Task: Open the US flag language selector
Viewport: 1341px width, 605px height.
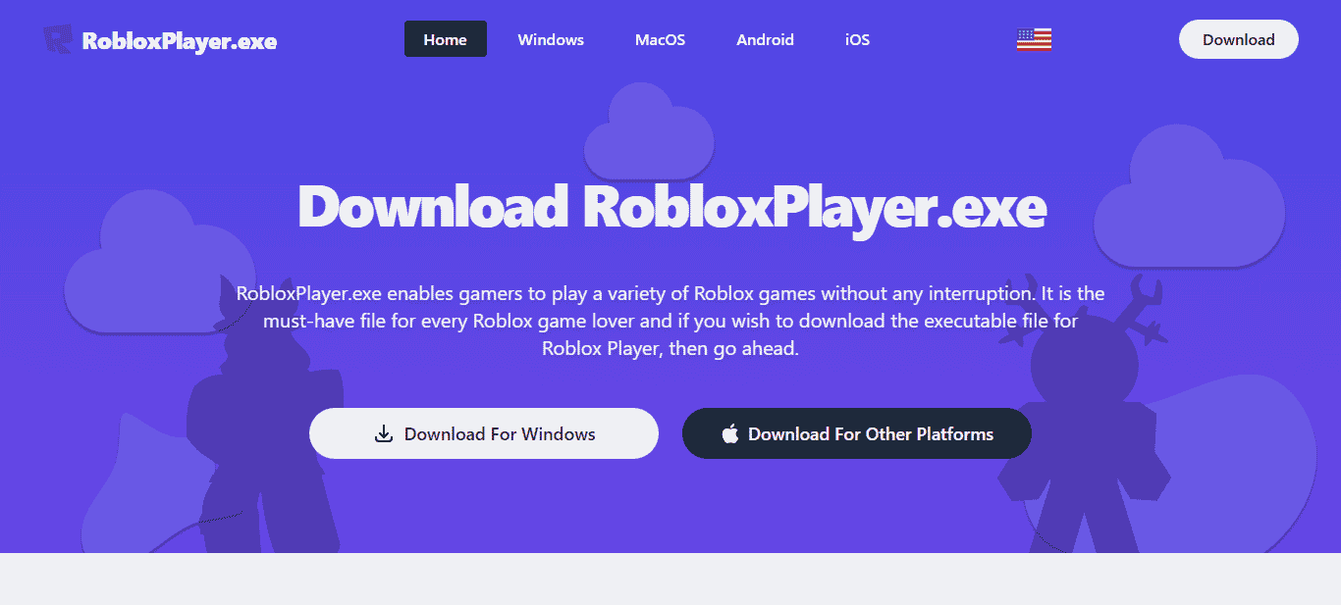Action: coord(1034,39)
